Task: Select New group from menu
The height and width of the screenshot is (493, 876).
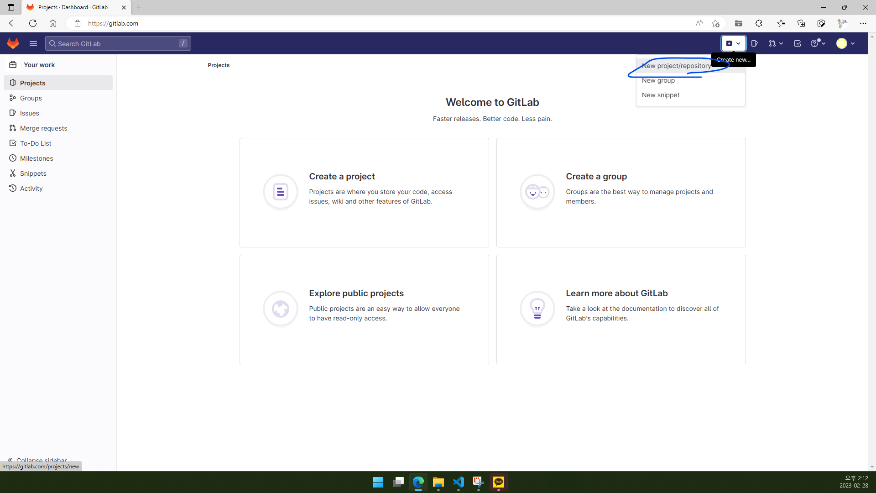Action: coord(691,80)
